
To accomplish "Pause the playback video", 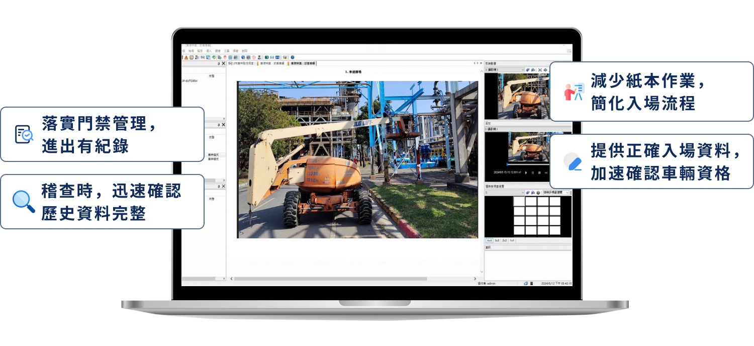I will point(533,172).
